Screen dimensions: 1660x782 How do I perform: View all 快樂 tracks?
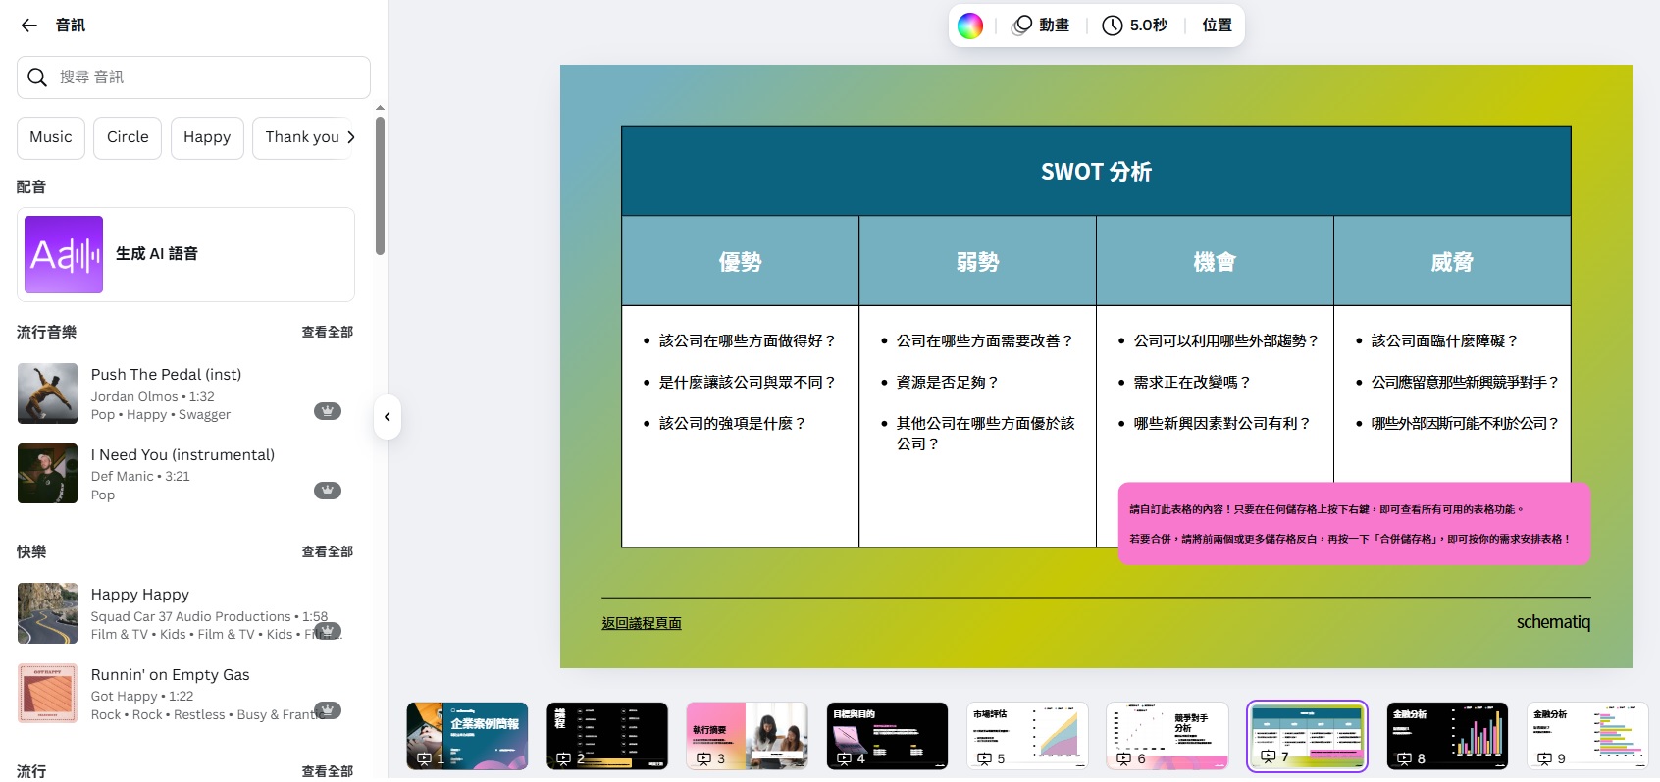tap(327, 552)
